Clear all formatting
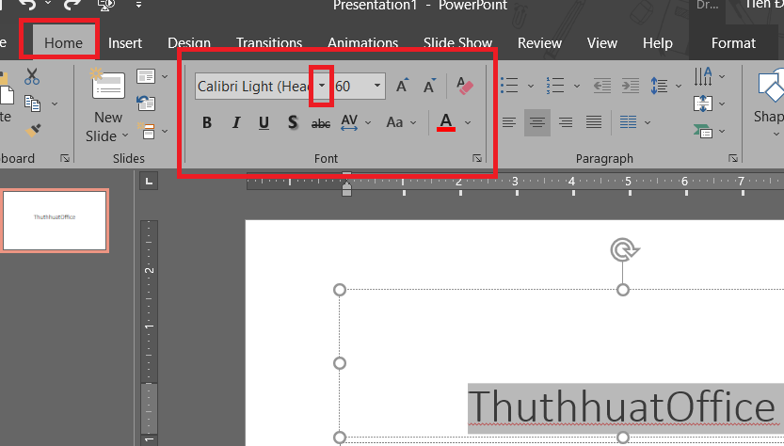This screenshot has width=784, height=446. pyautogui.click(x=465, y=86)
